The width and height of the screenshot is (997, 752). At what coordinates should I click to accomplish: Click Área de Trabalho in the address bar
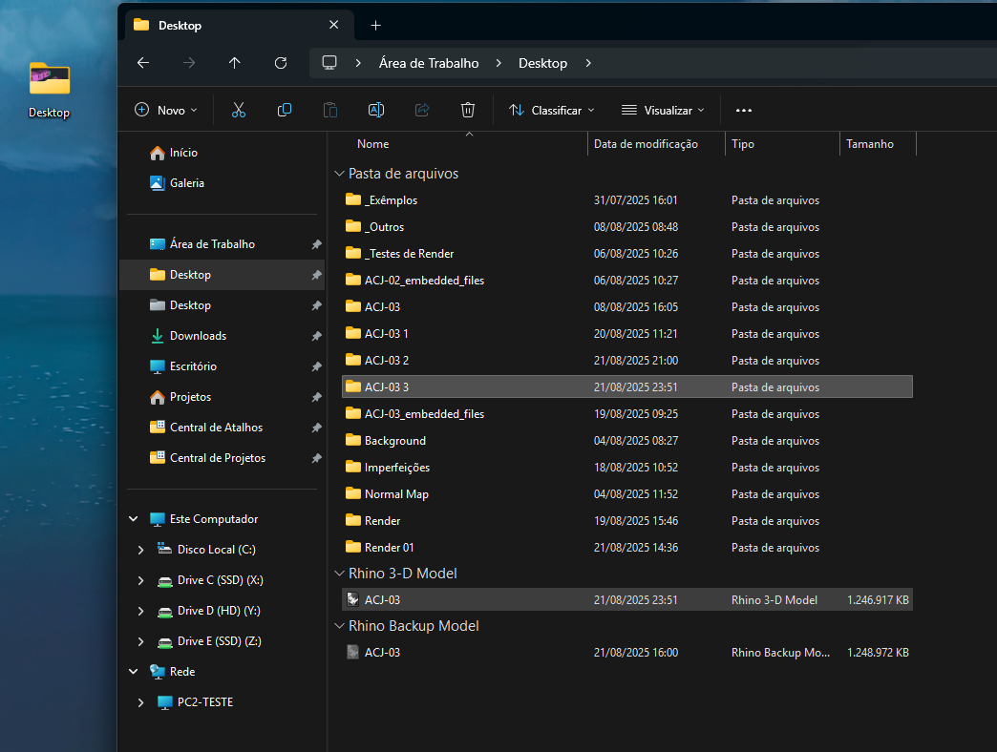[429, 63]
